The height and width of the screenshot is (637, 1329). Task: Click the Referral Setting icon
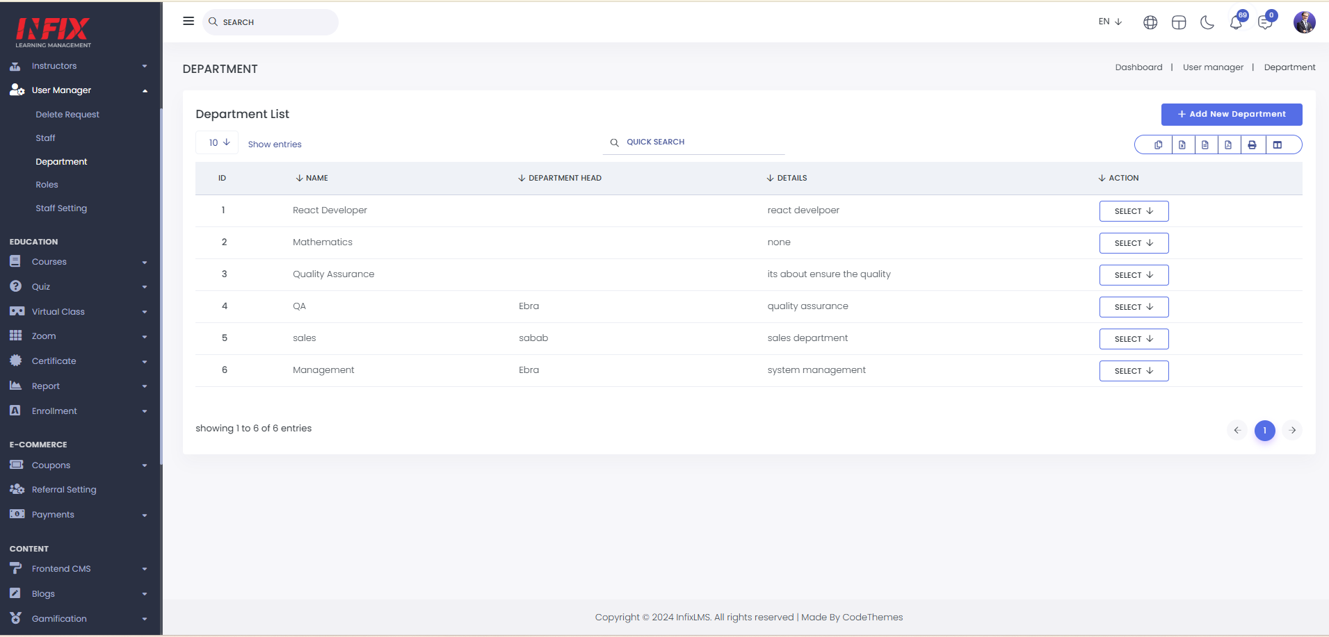(17, 489)
